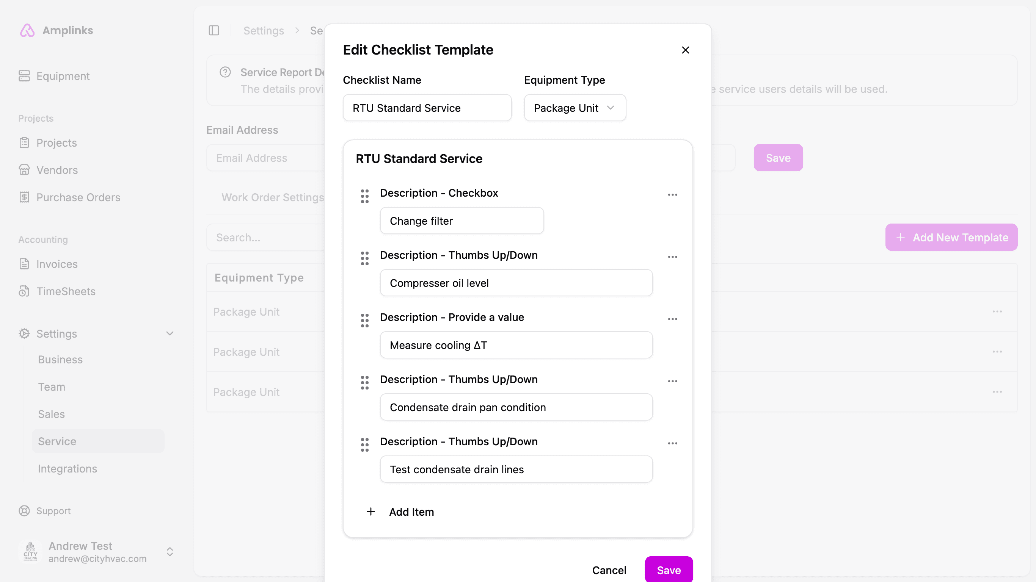Click the Condensate drain pan condition text field

pyautogui.click(x=516, y=407)
